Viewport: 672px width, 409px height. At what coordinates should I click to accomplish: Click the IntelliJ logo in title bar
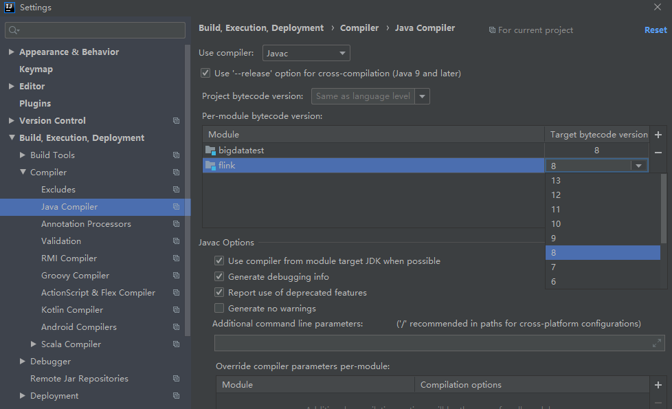pos(10,8)
